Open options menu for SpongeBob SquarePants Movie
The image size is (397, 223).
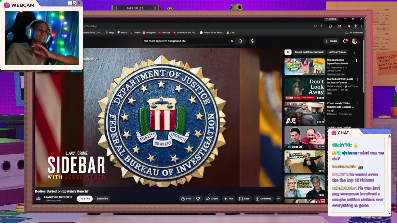point(356,61)
